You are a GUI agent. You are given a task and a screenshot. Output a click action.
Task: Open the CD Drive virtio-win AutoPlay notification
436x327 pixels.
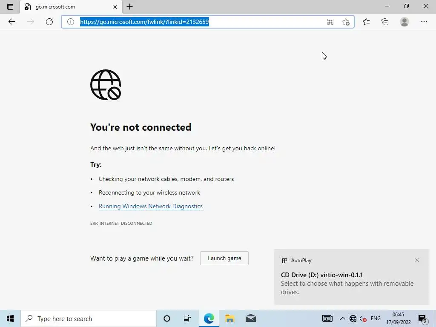pyautogui.click(x=351, y=277)
